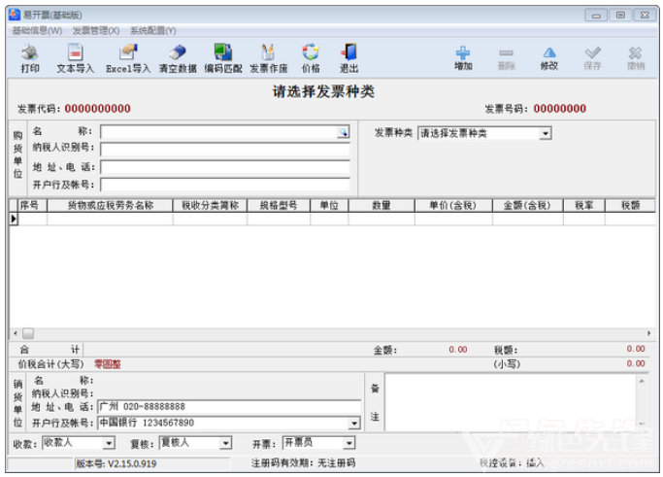Click the search icon in buyer name field
This screenshot has width=663, height=477.
click(344, 132)
